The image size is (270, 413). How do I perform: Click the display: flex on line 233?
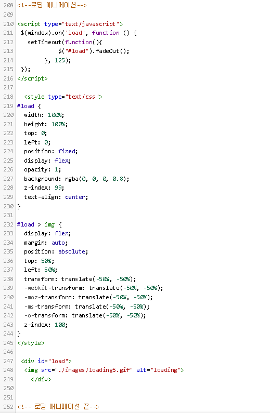tap(47, 233)
